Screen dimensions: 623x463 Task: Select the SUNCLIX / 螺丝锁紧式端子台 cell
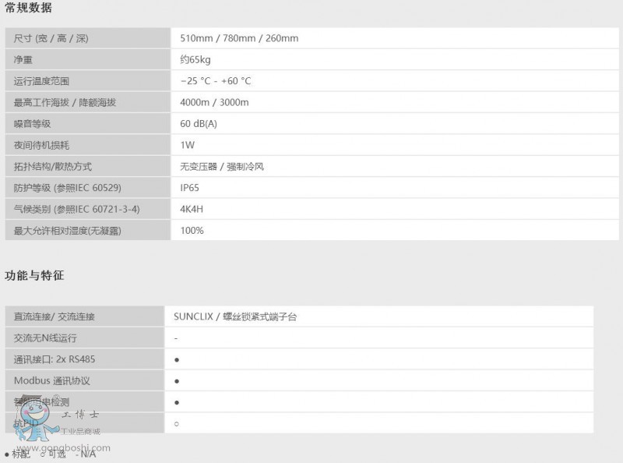click(235, 316)
